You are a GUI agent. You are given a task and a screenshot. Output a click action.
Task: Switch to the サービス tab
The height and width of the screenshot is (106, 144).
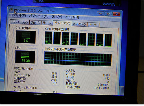click(47, 23)
